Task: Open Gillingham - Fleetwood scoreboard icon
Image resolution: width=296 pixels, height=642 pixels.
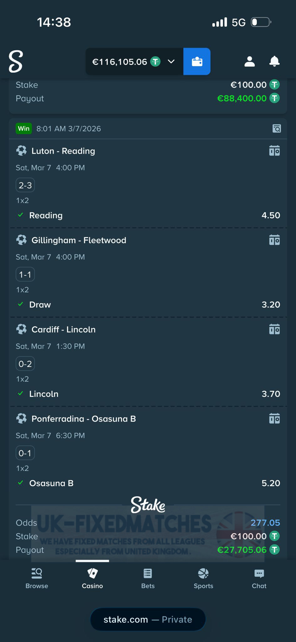Action: (x=274, y=240)
